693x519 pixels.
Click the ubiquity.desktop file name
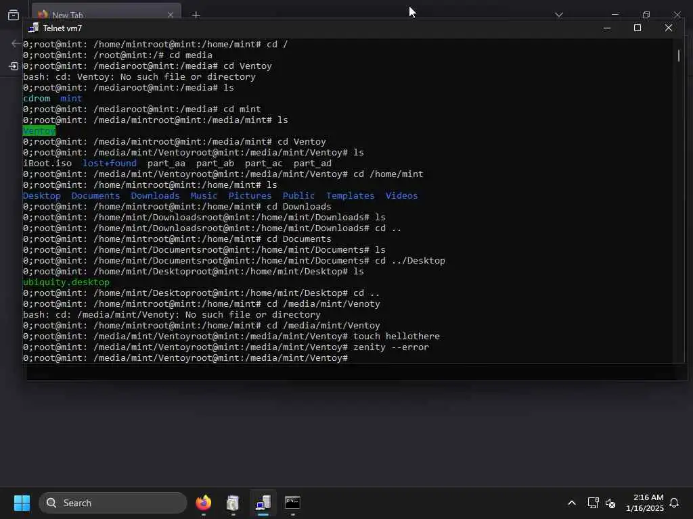(x=66, y=282)
